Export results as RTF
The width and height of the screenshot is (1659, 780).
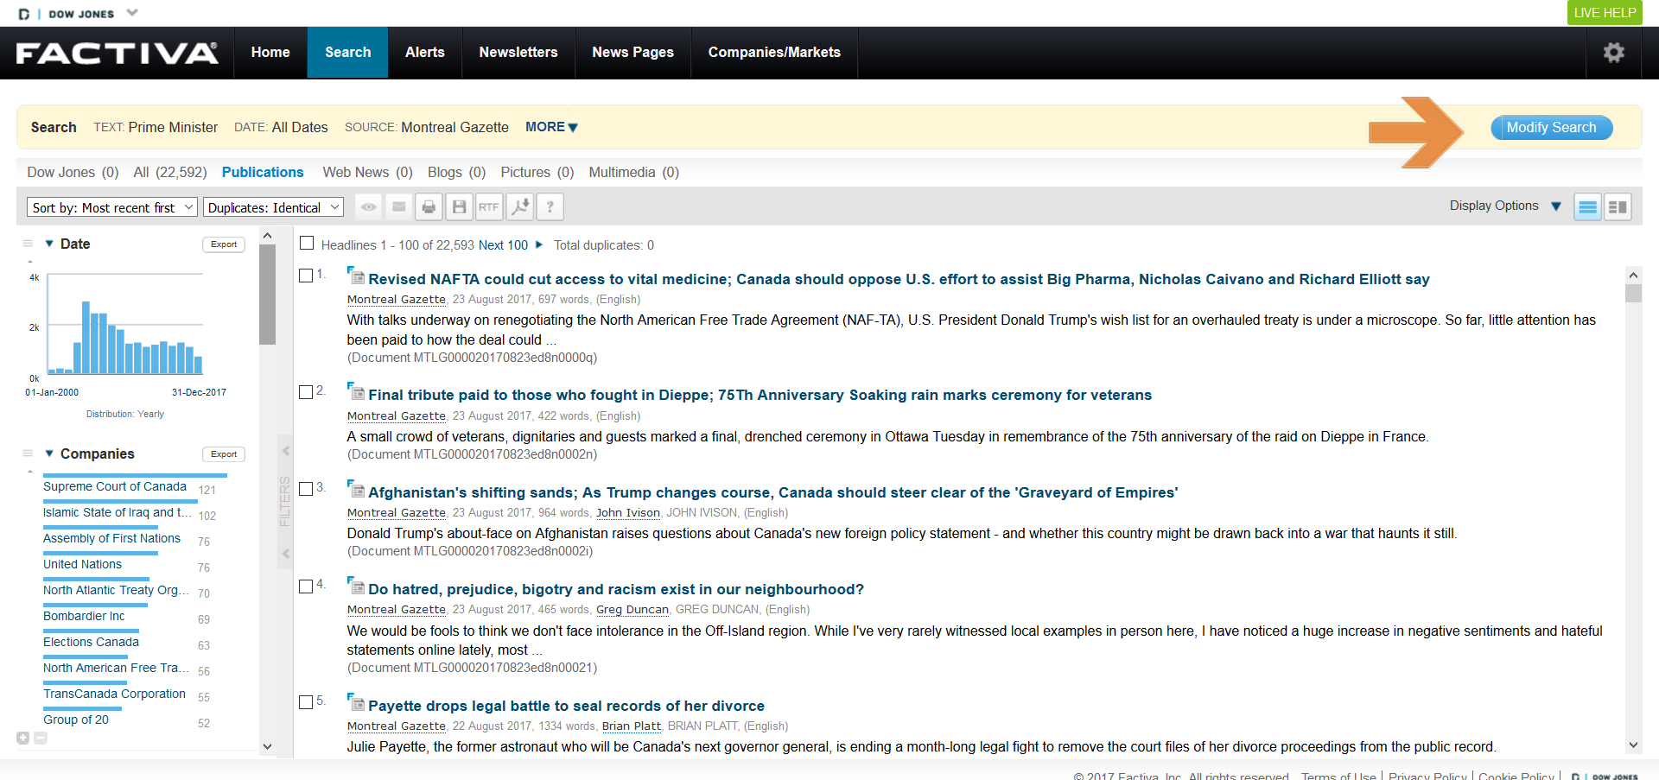tap(489, 207)
